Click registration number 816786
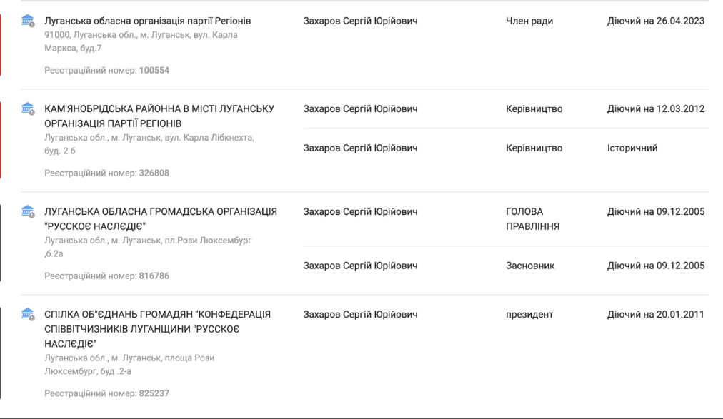Image resolution: width=723 pixels, height=419 pixels. tap(154, 276)
